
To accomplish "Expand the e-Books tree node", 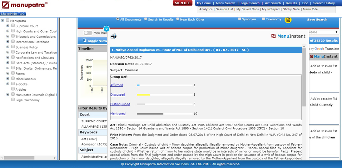I will 8,83.
